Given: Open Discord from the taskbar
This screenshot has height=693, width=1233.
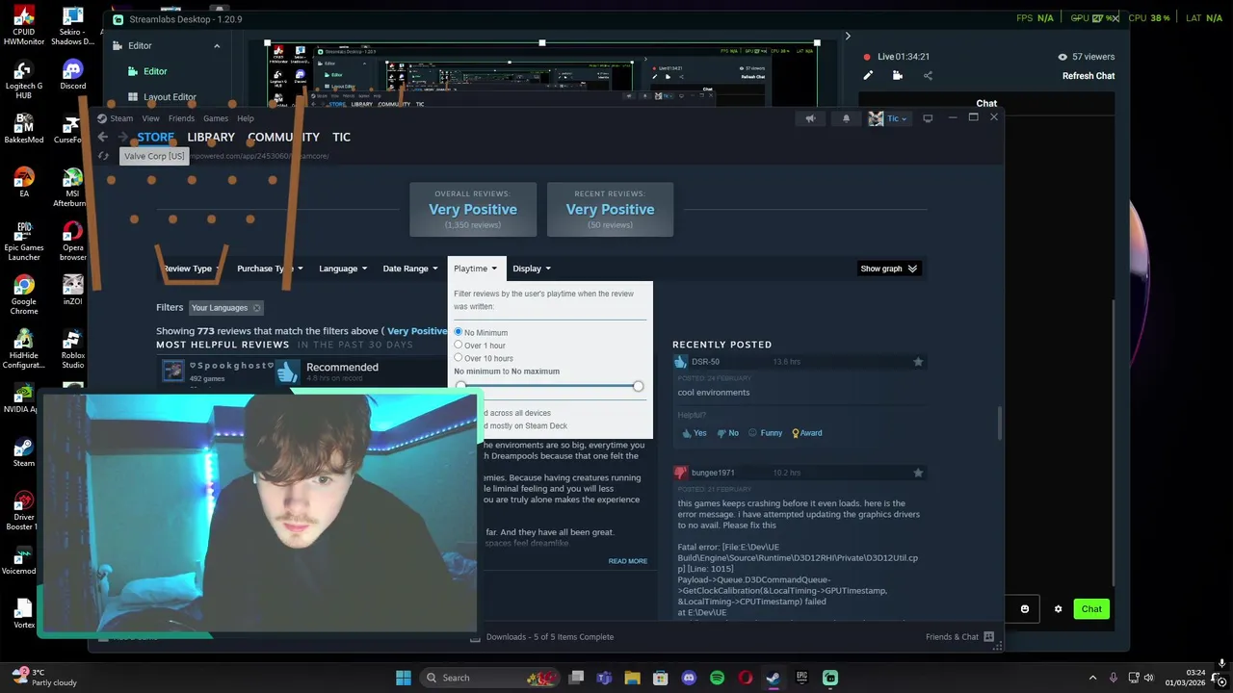Looking at the screenshot, I should click(689, 678).
